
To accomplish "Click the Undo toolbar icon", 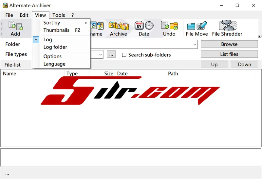I will 169,29.
